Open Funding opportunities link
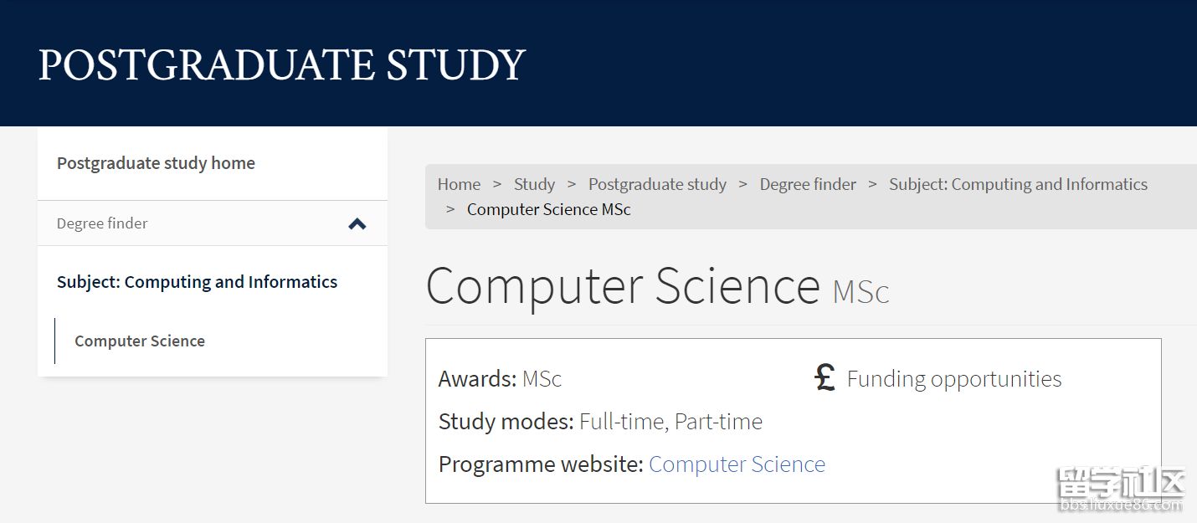Screen dimensions: 1197x523 [x=954, y=379]
